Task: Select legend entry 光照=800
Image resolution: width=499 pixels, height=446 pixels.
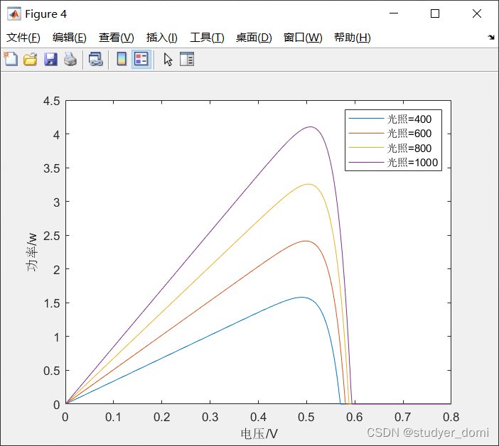Action: (409, 148)
